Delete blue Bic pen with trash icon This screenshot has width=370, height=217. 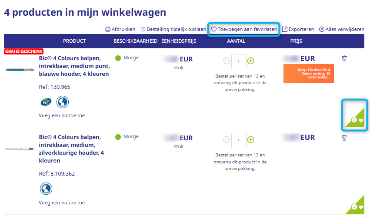(344, 58)
